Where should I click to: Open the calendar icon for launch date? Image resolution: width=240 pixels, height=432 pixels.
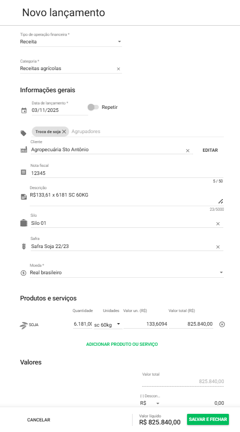pos(24,110)
